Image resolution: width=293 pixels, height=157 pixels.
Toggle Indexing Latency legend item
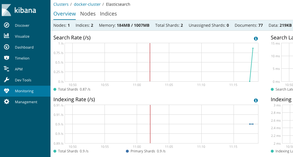(x=282, y=151)
